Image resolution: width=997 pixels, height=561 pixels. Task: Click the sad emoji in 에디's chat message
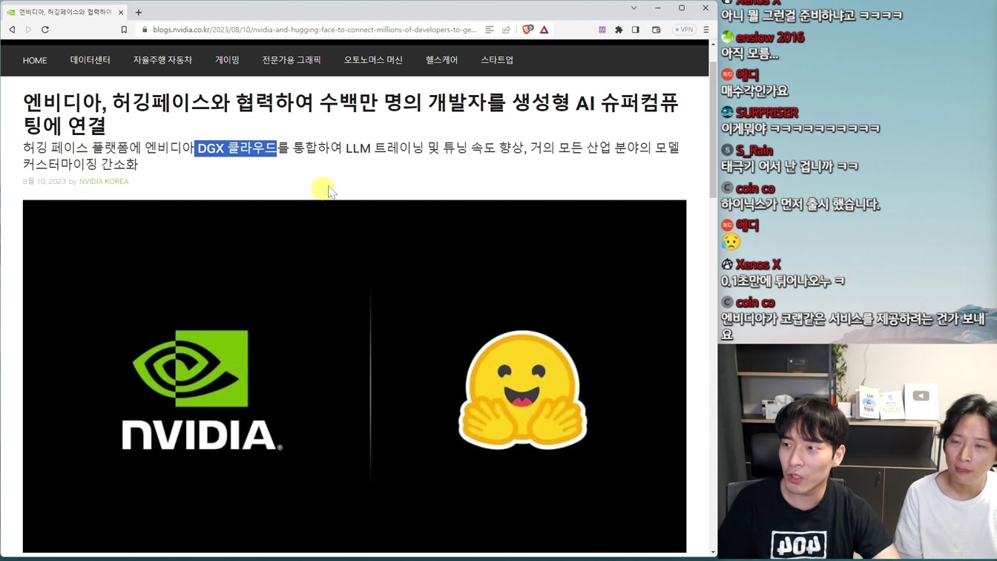tap(731, 242)
